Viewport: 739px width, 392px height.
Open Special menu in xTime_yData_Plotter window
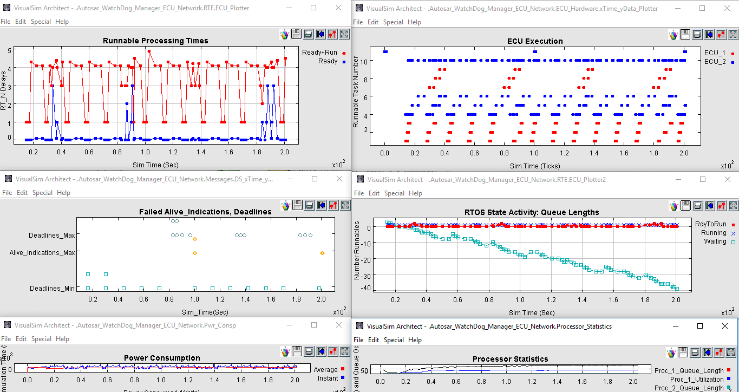pyautogui.click(x=393, y=22)
